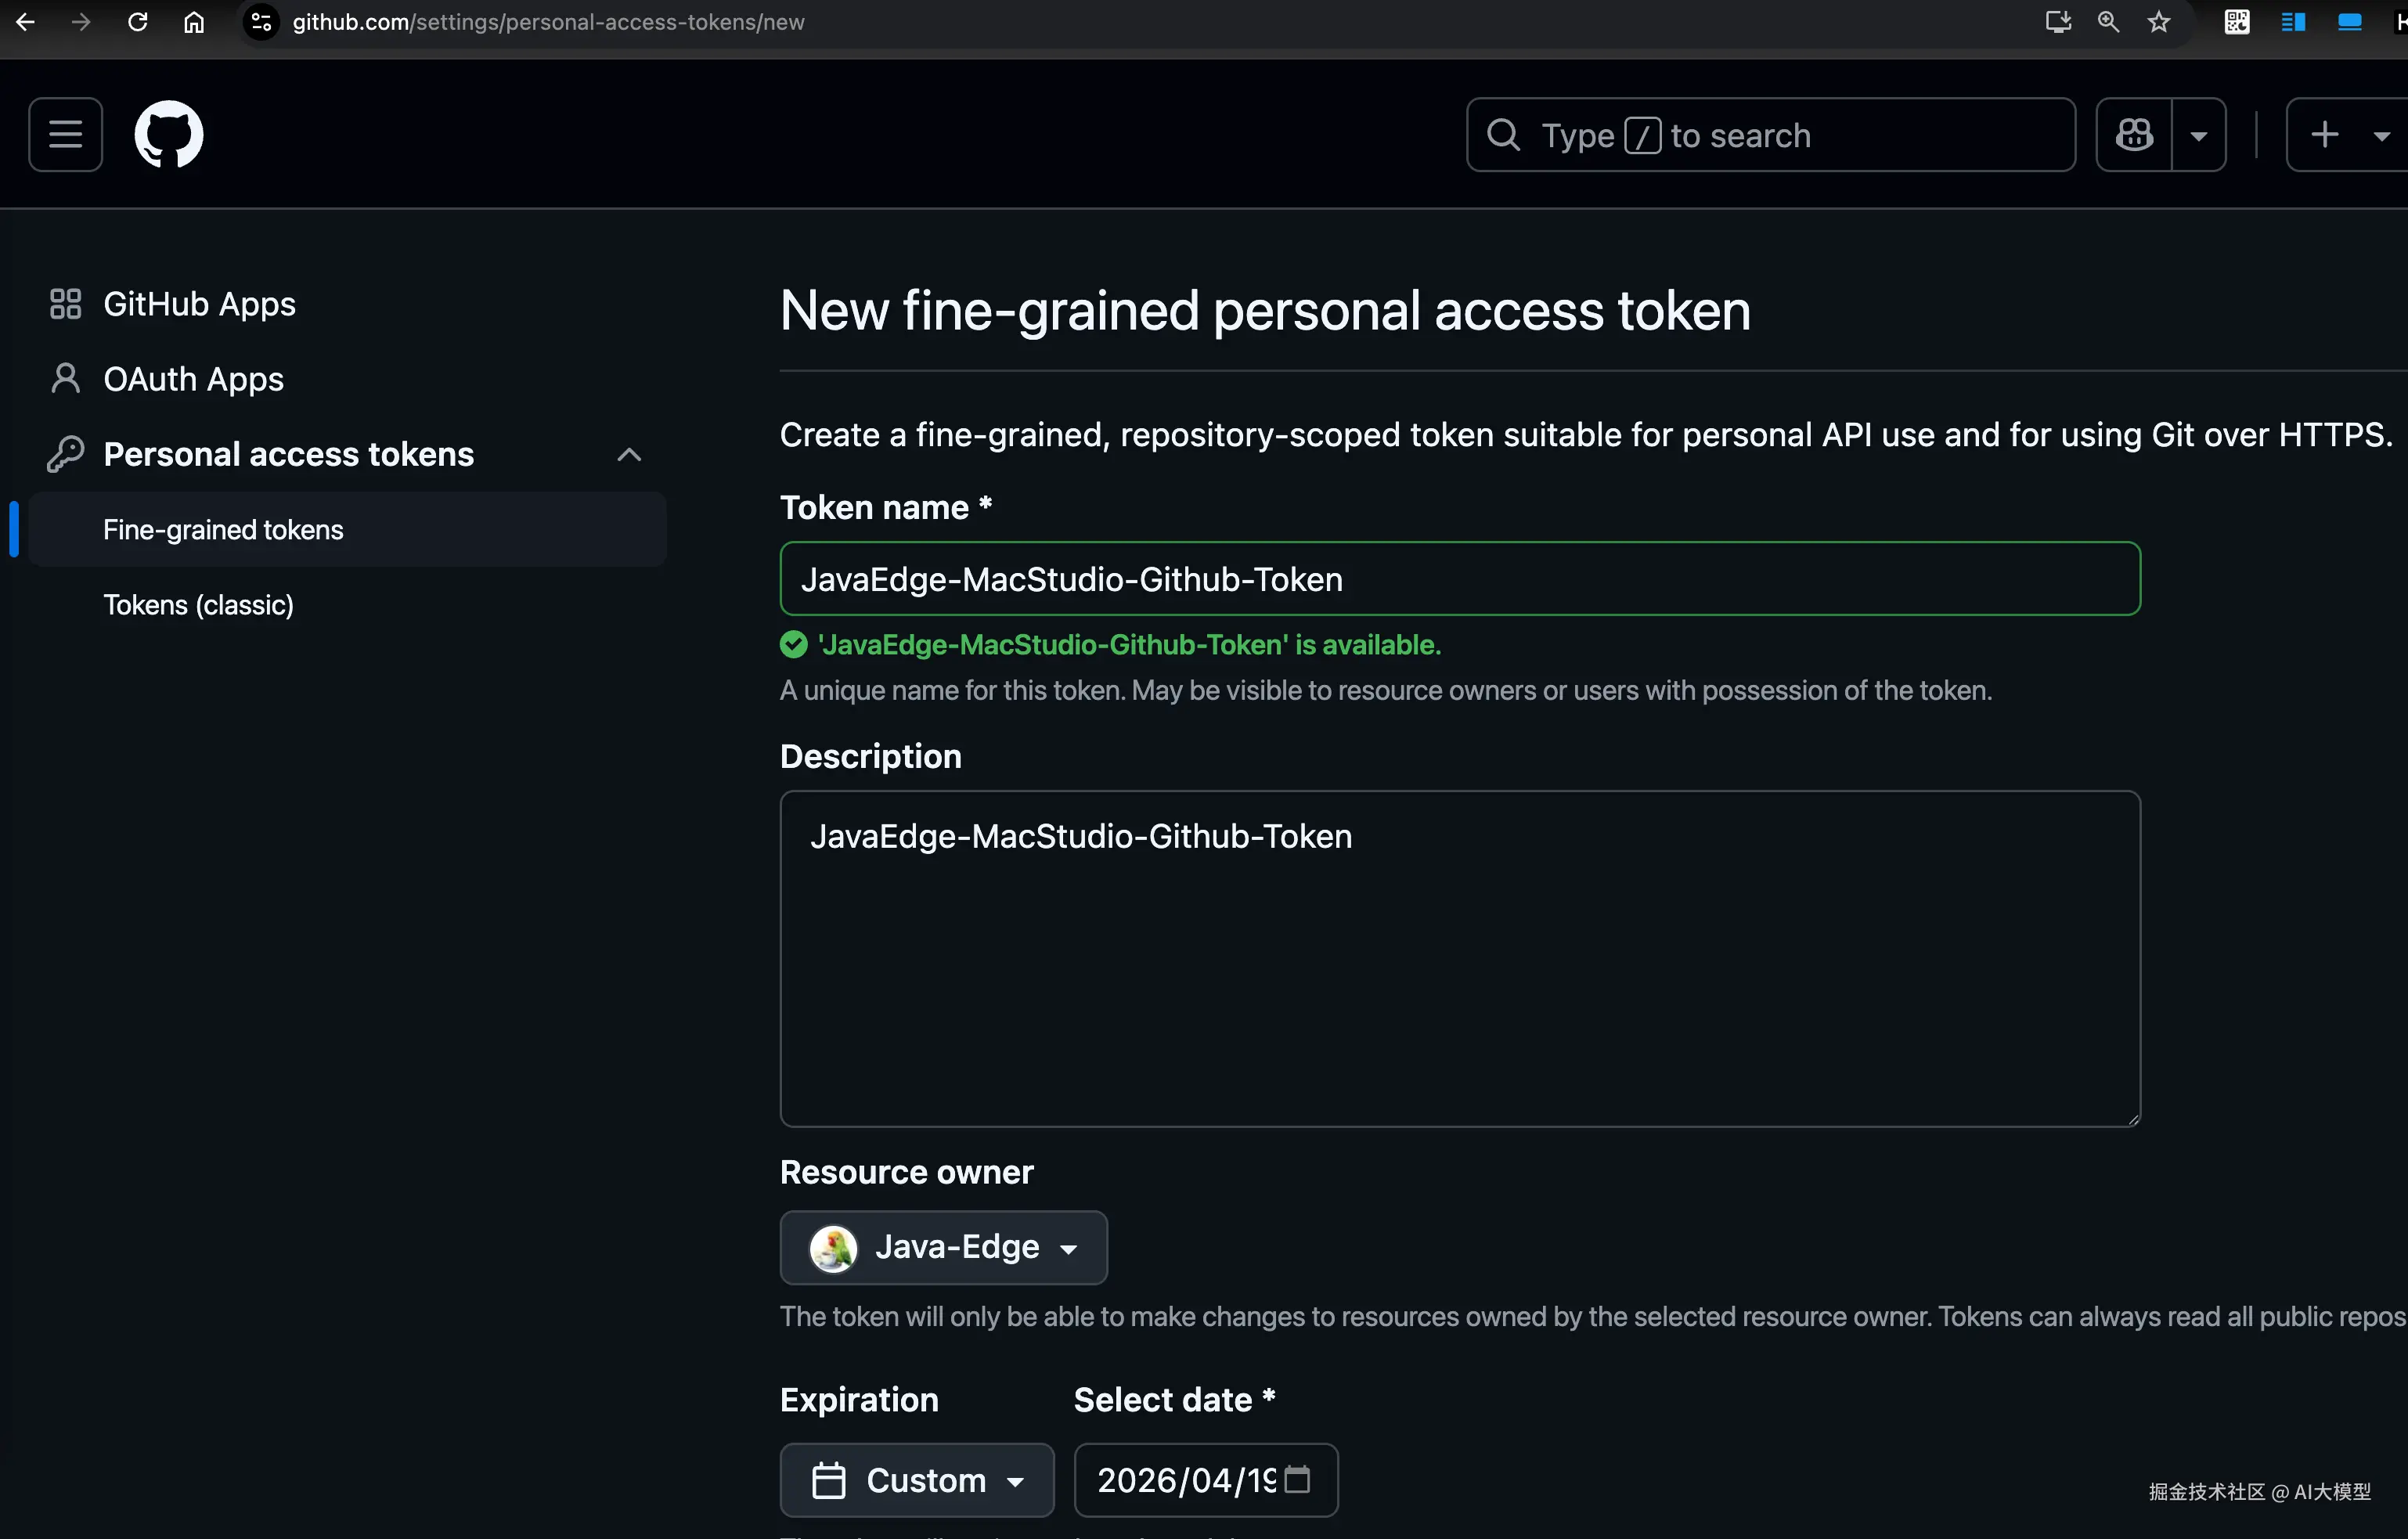Screen dimensions: 2408x1539
Task: Select Tokens (classic) in sidebar
Action: [198, 605]
